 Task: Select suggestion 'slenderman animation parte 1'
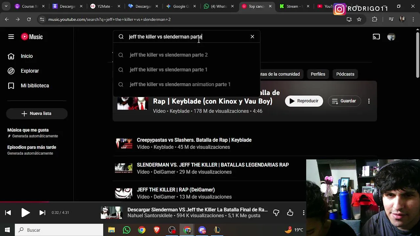tap(186, 84)
